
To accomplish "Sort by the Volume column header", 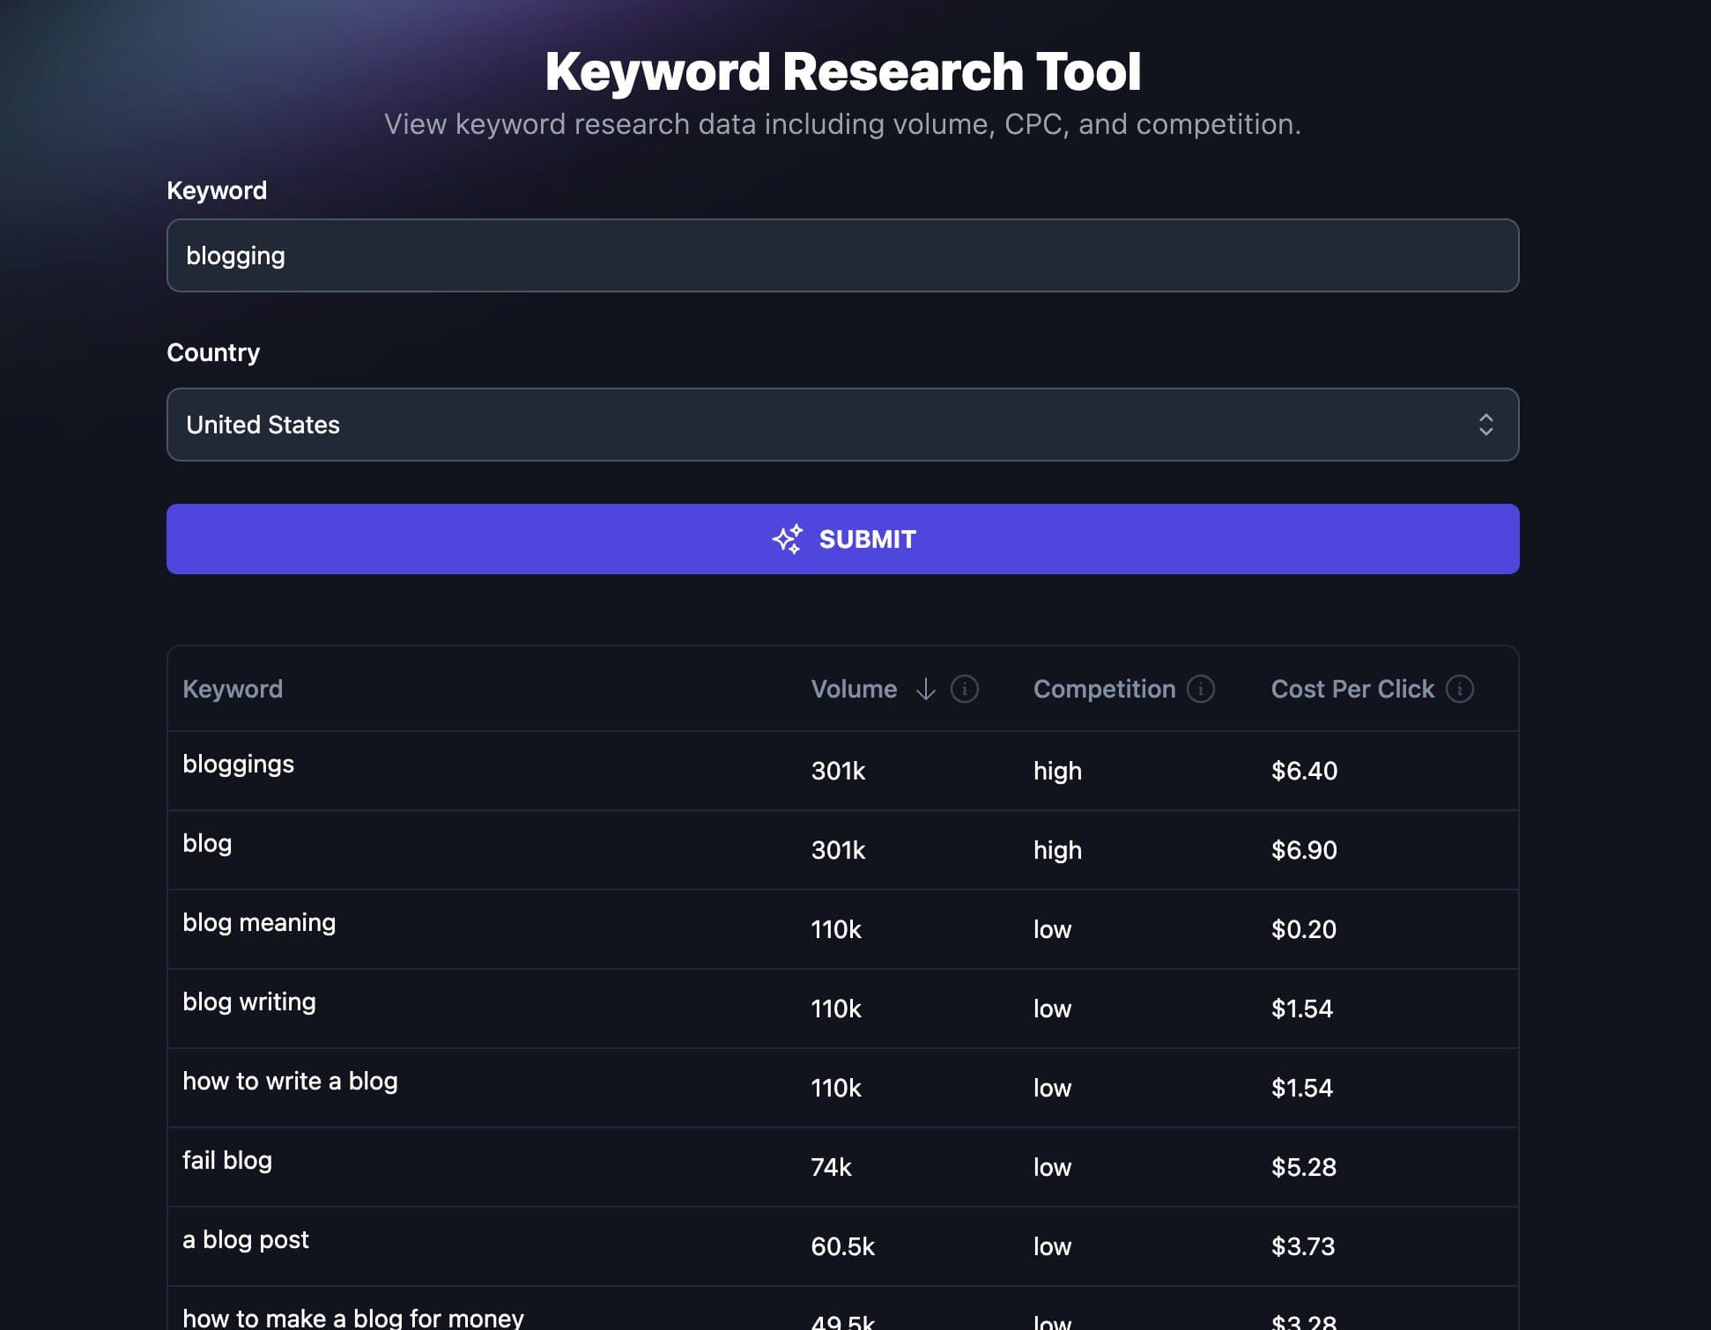I will [x=853, y=689].
